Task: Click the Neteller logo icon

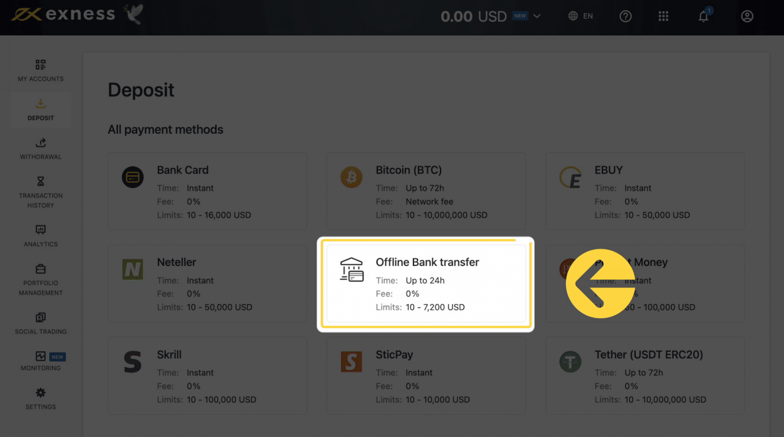Action: coord(133,269)
